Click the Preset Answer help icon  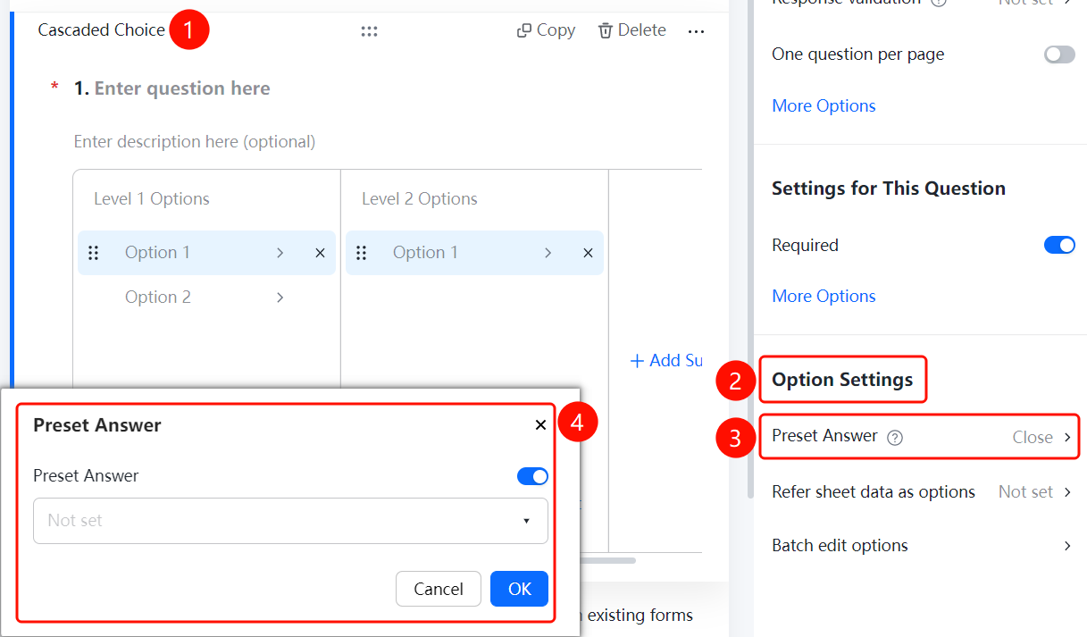point(895,438)
